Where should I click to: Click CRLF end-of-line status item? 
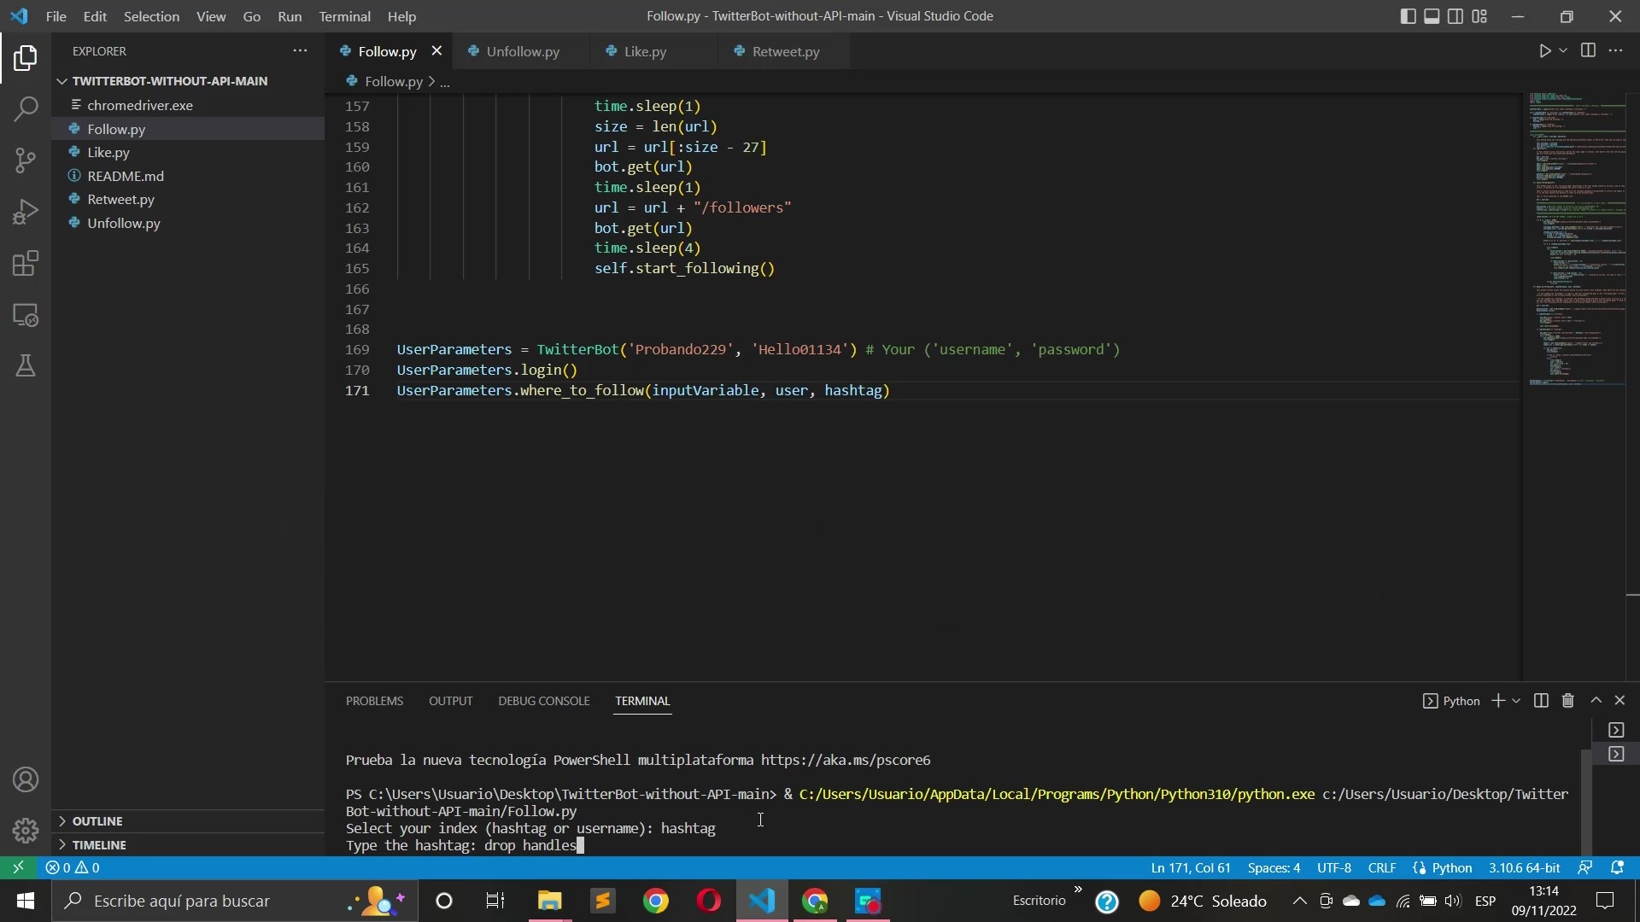[1381, 868]
